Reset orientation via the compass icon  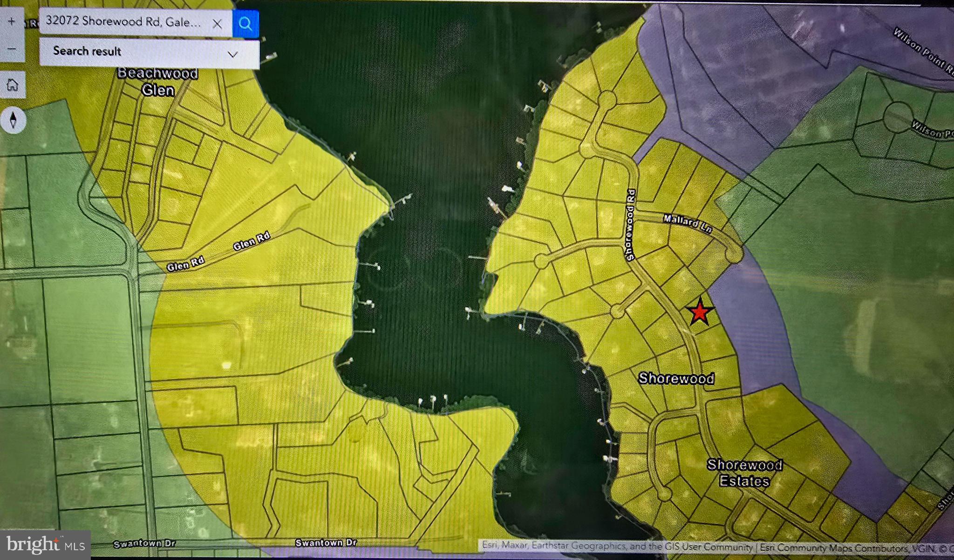click(14, 120)
